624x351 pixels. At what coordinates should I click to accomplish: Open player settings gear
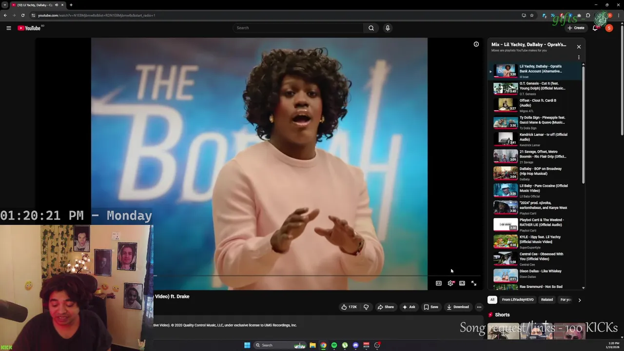[450, 283]
